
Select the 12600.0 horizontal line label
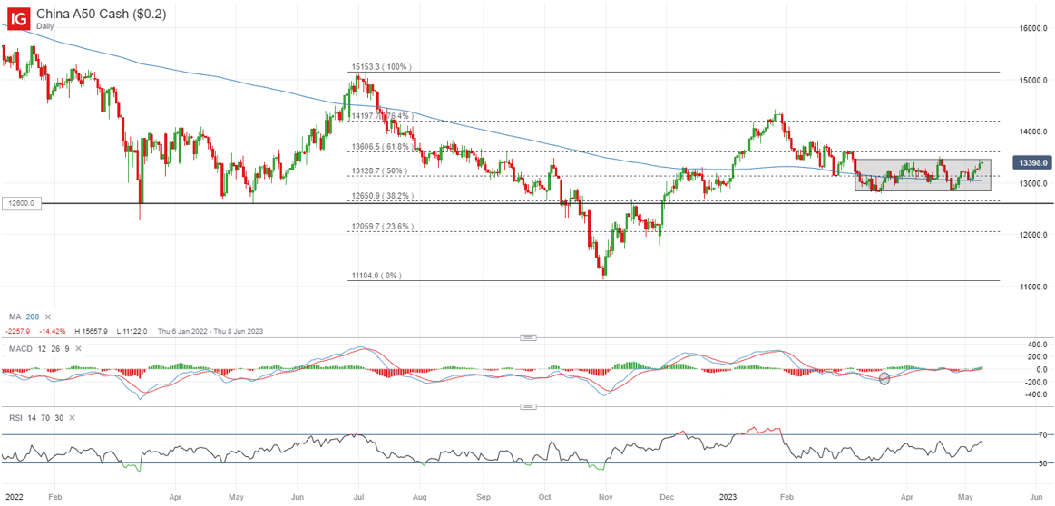tap(22, 202)
